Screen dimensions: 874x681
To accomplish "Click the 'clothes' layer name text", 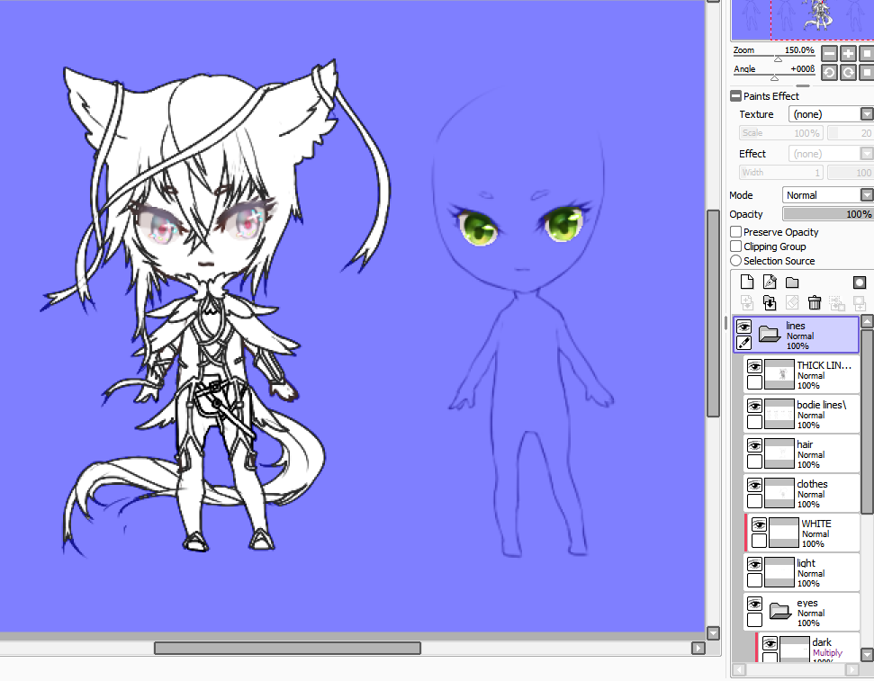I will click(812, 484).
